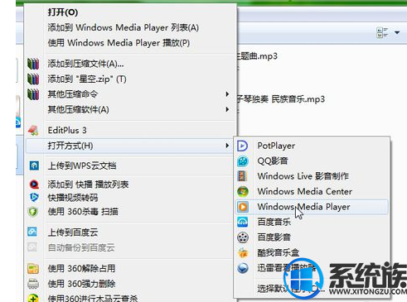The image size is (407, 302).
Task: Choose 添加到压缩文件(A)... menu entry
Action: pos(129,64)
